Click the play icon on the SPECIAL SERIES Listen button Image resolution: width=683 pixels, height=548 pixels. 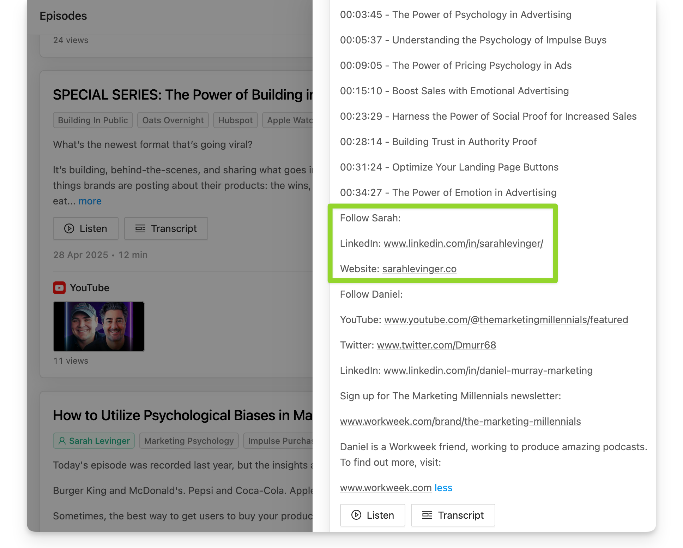pyautogui.click(x=69, y=228)
